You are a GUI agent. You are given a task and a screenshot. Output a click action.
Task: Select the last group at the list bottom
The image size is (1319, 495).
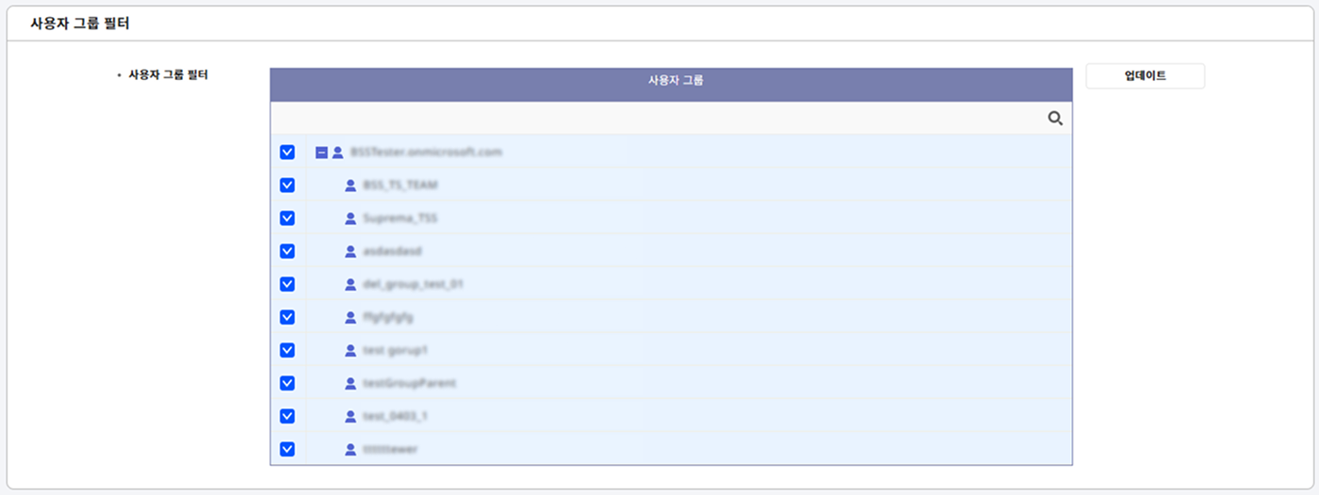(x=390, y=449)
